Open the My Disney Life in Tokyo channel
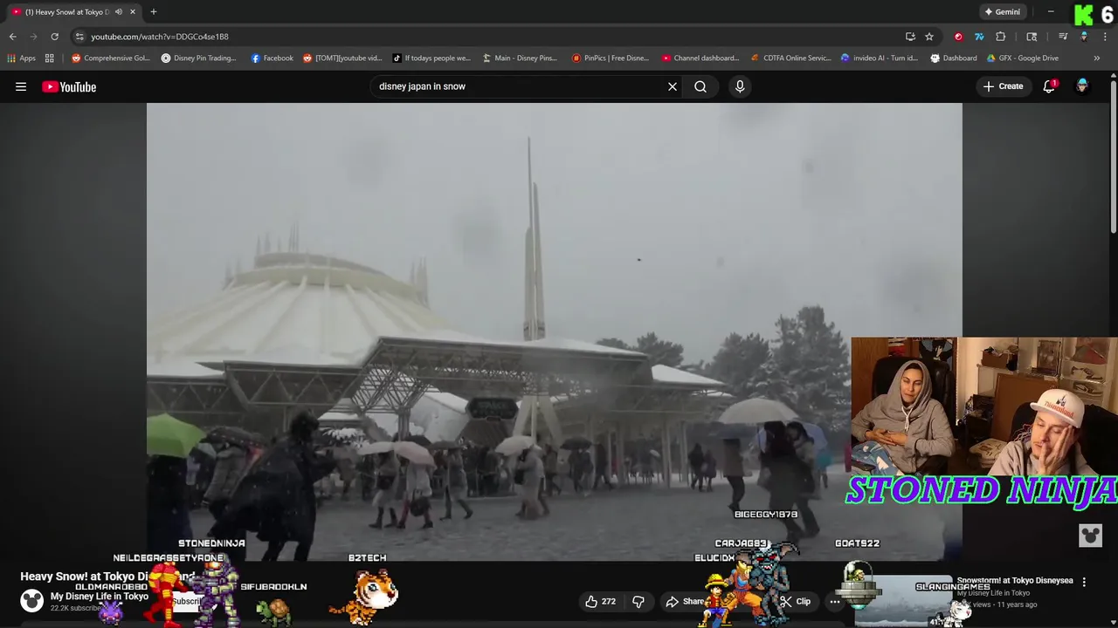This screenshot has width=1118, height=628. (x=99, y=597)
